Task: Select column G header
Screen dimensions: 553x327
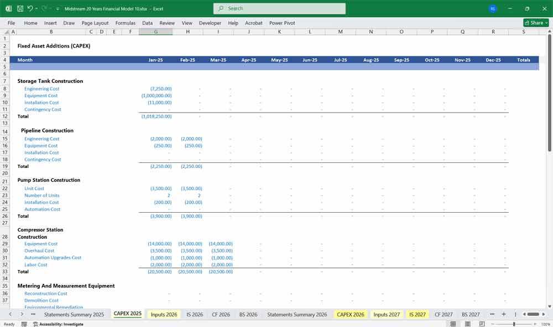Action: pyautogui.click(x=155, y=31)
